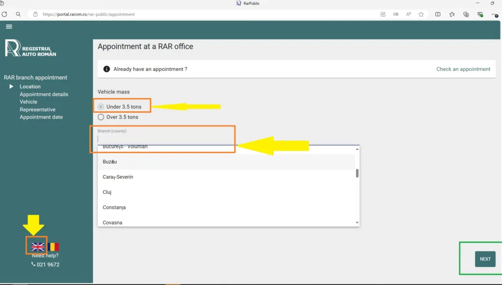This screenshot has width=502, height=285.
Task: Click the browser search magnifier icon
Action: click(x=18, y=14)
